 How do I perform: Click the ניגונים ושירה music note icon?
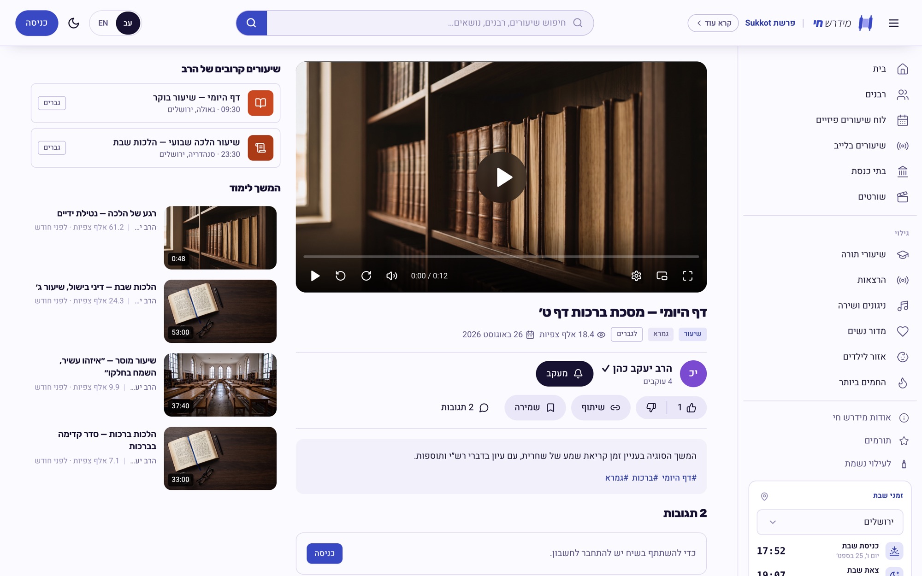pos(902,306)
